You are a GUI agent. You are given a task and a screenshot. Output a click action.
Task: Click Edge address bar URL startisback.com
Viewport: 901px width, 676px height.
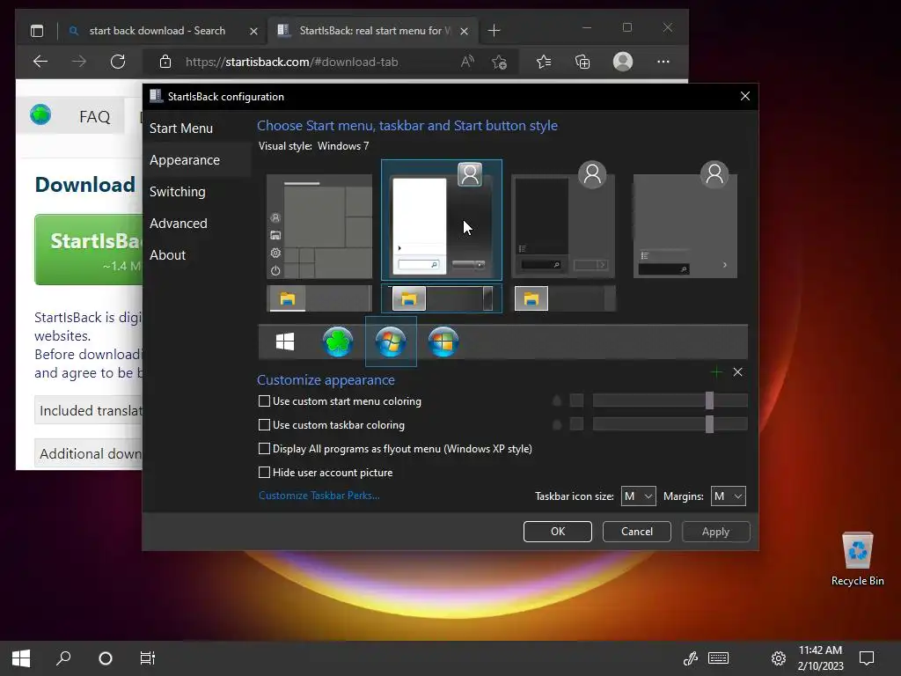[292, 62]
